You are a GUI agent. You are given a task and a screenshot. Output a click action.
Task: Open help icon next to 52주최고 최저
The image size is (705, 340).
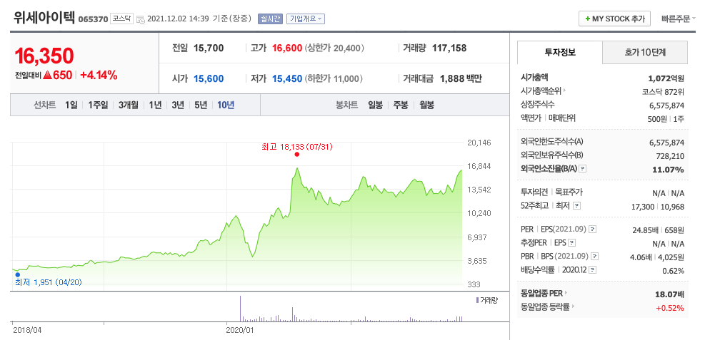[577, 206]
